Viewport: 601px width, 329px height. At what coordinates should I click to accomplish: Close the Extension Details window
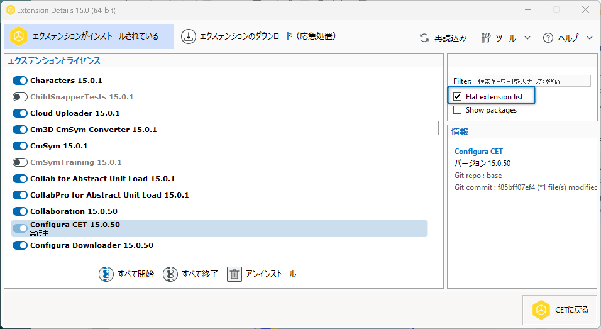click(586, 10)
